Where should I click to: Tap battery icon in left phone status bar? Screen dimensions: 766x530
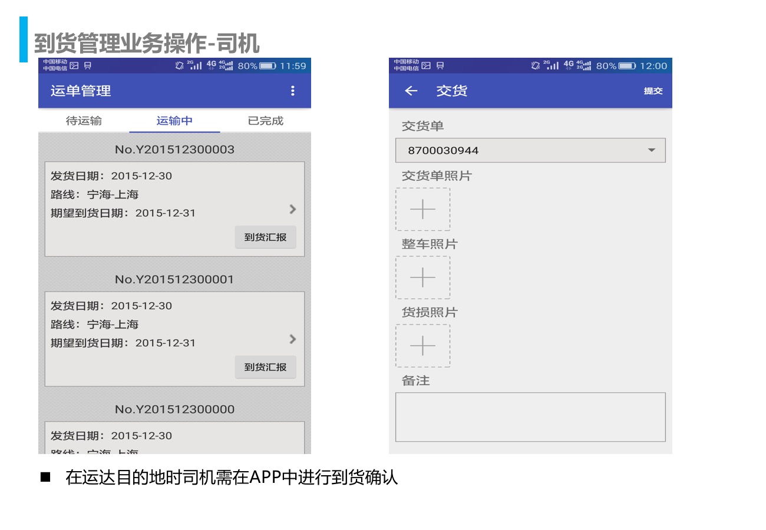[x=268, y=66]
